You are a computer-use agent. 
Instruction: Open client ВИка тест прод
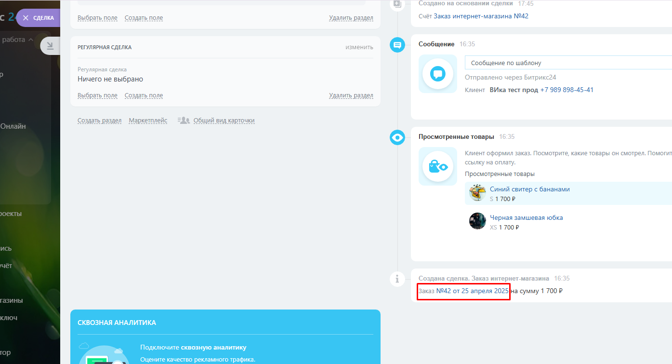point(514,90)
